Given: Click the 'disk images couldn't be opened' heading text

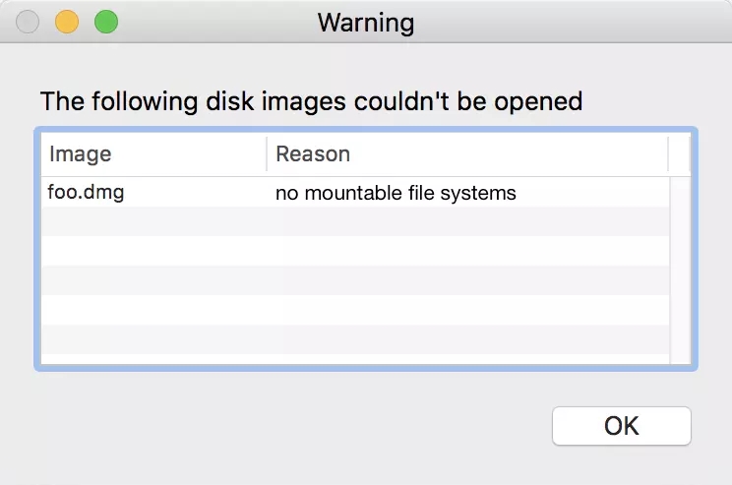Looking at the screenshot, I should [x=394, y=101].
